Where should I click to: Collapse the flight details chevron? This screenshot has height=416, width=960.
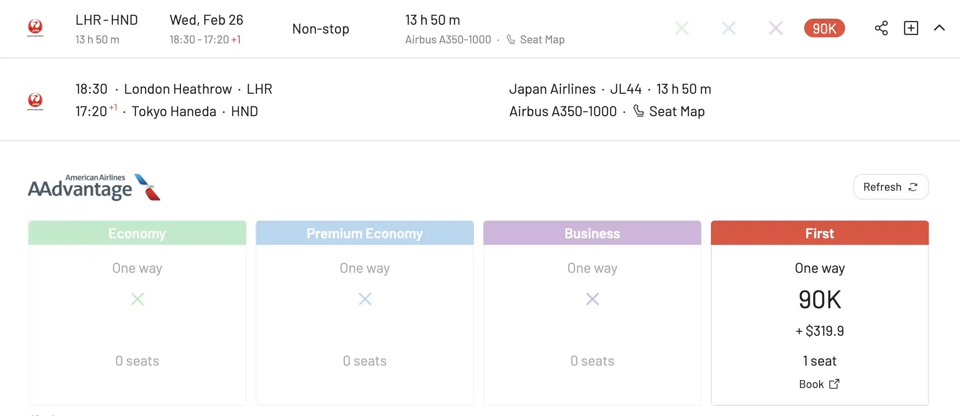(x=939, y=28)
